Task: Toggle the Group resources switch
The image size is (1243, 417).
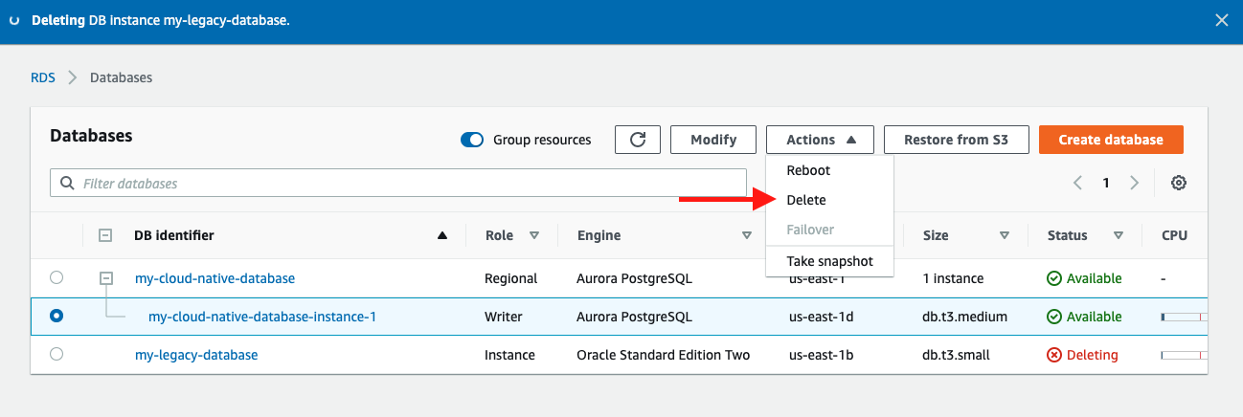Action: (472, 140)
